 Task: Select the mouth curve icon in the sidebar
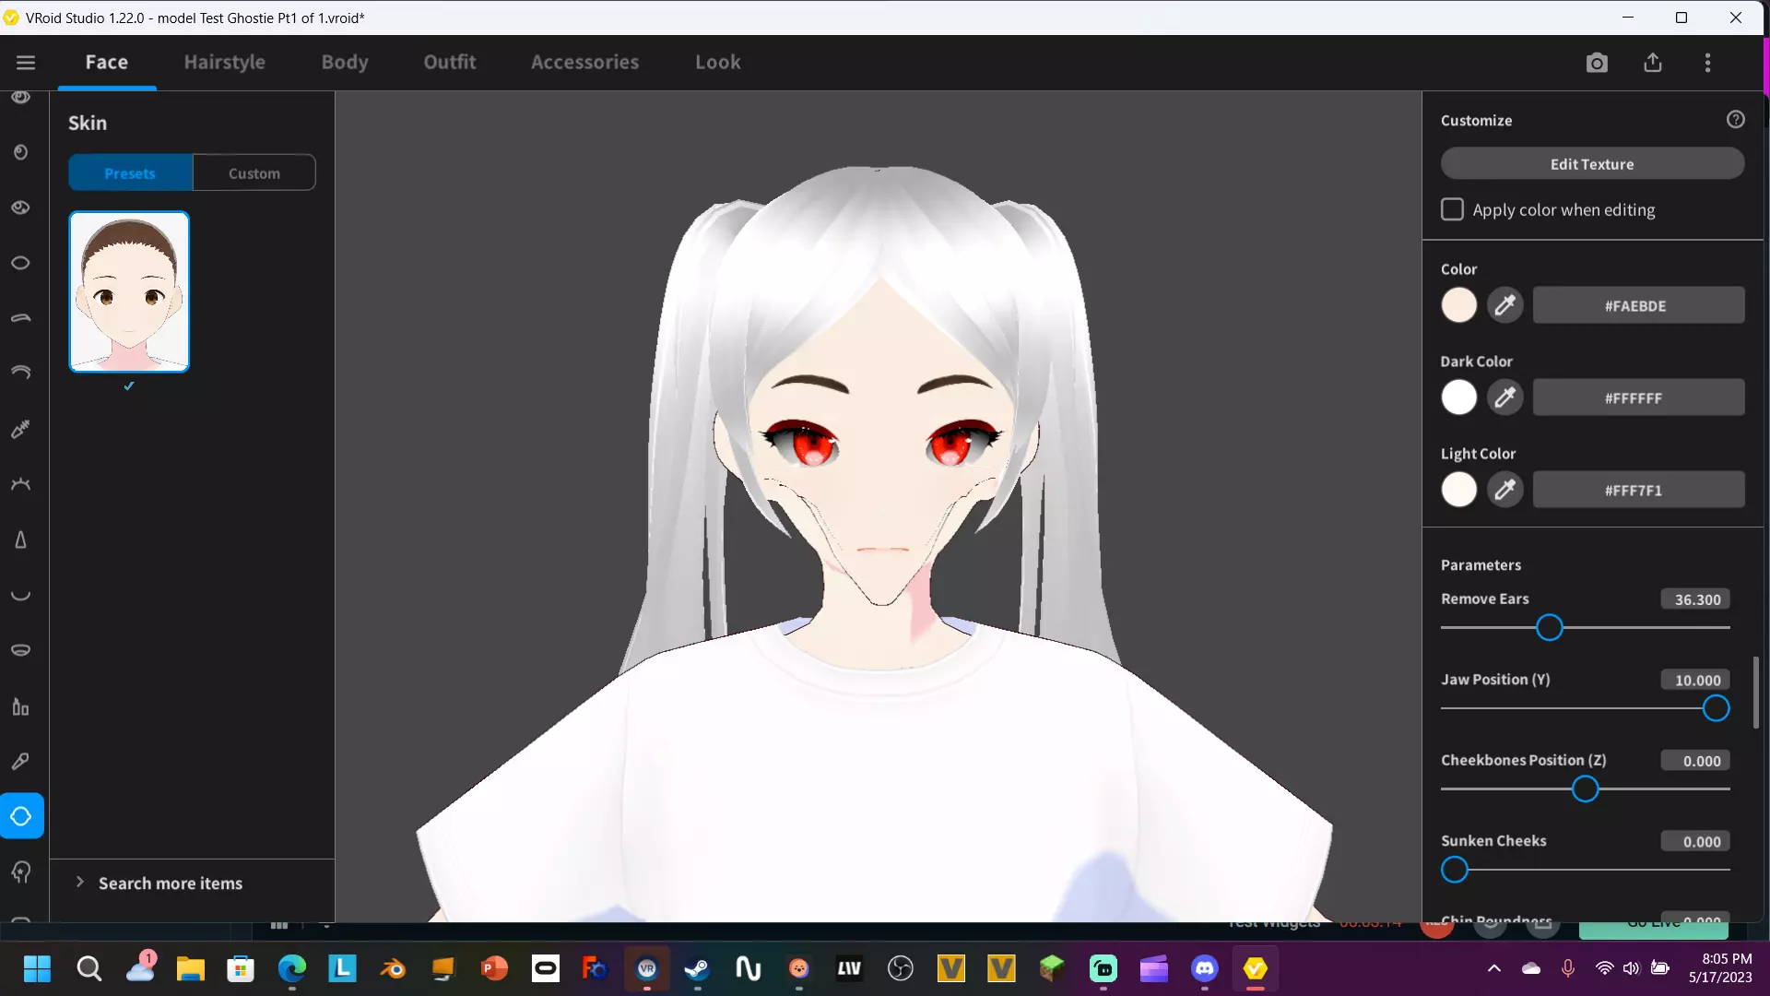[20, 595]
